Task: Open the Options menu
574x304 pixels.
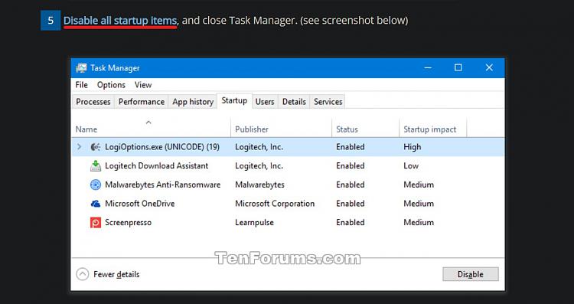Action: (x=111, y=85)
